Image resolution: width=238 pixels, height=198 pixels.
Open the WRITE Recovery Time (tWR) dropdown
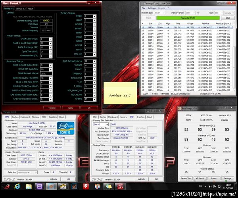(x=50, y=78)
